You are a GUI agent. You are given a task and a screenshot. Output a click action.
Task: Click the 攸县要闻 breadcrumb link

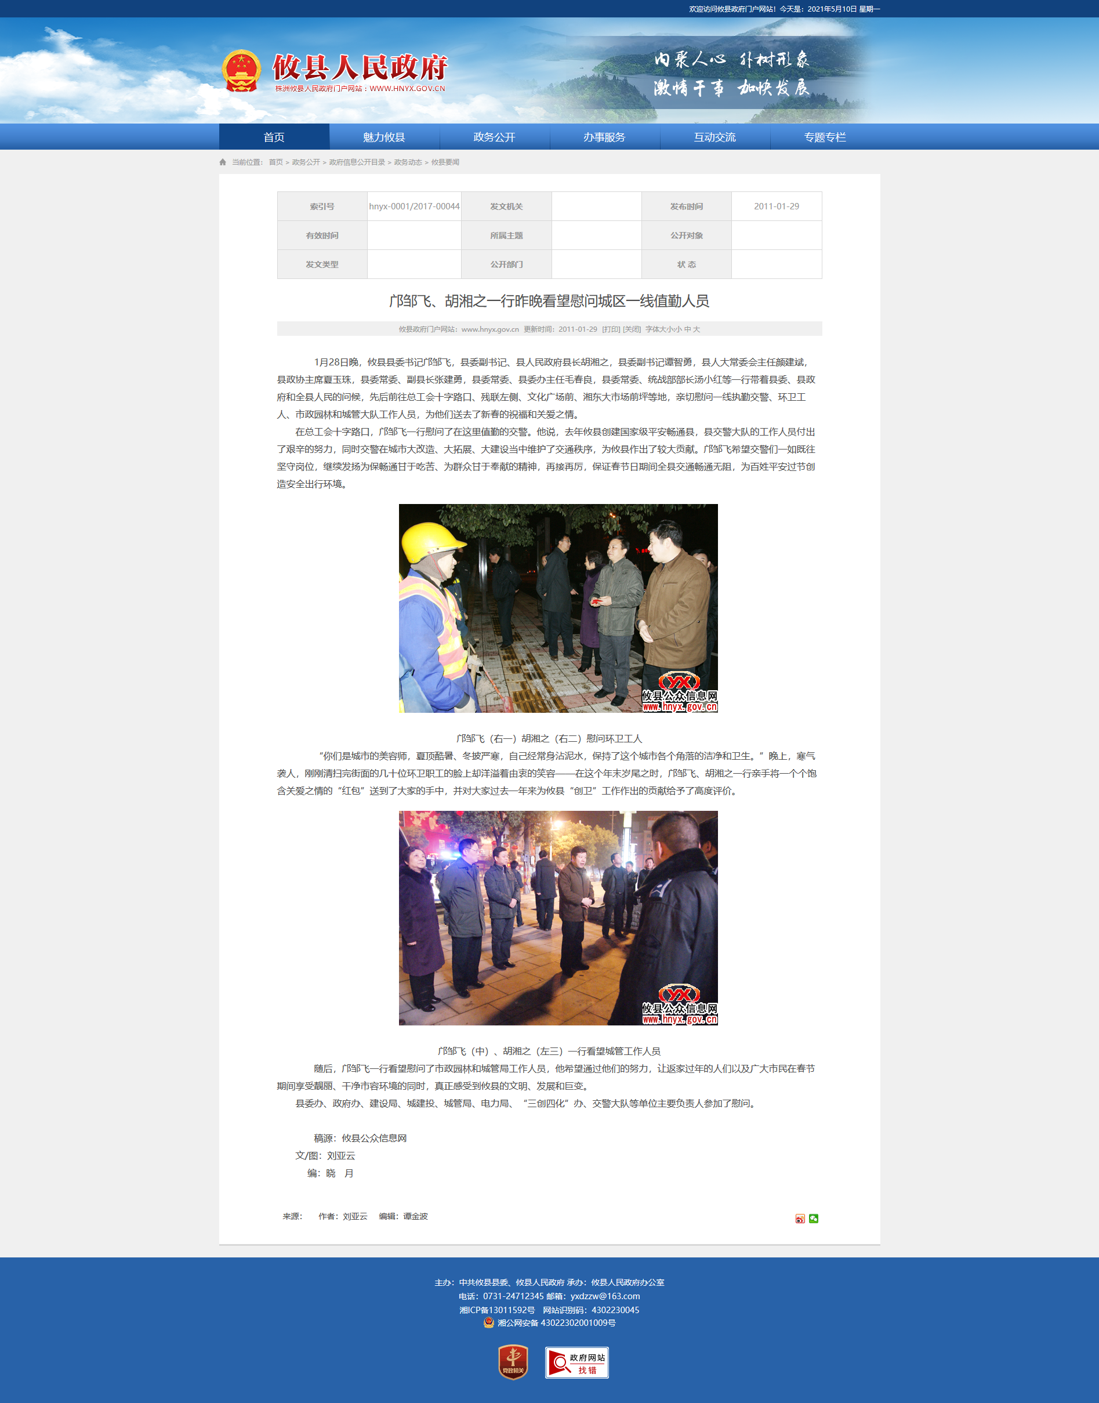[x=445, y=162]
